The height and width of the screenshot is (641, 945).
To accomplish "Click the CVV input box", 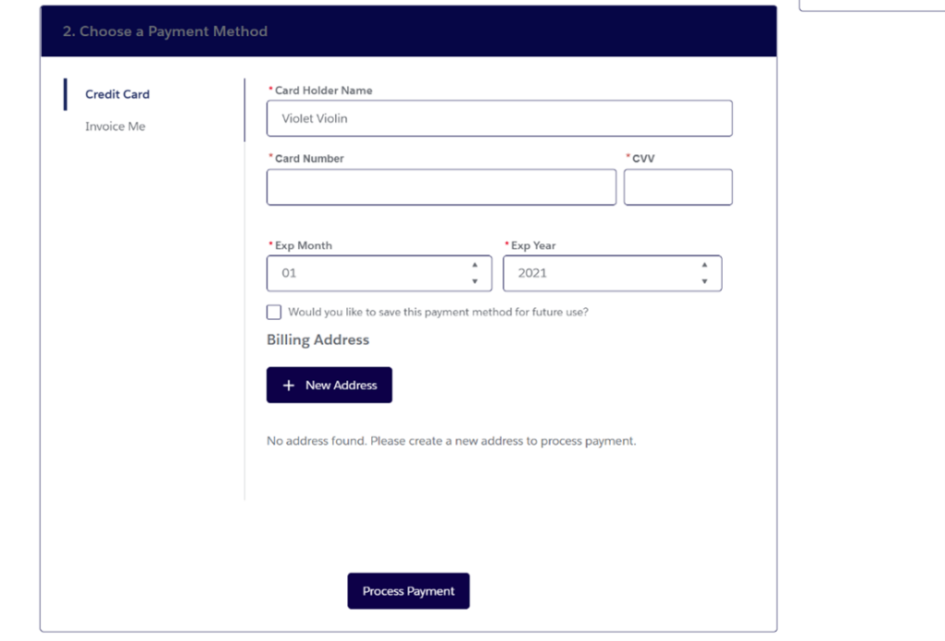I will (x=678, y=186).
